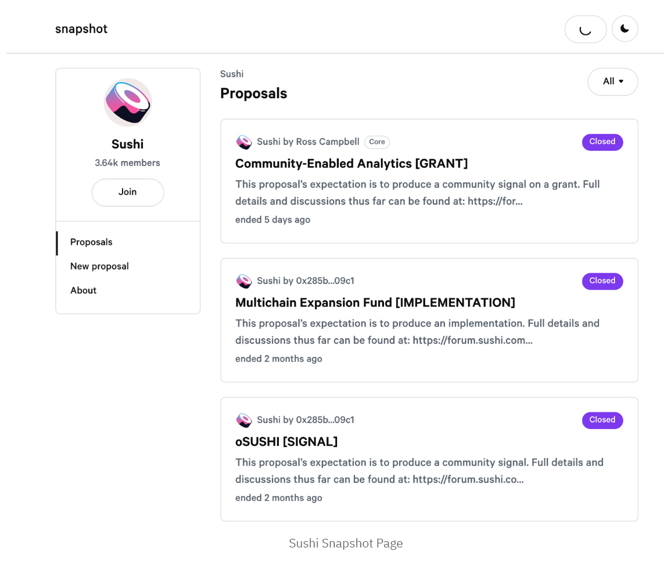Open the snapshot home logo link

[81, 29]
